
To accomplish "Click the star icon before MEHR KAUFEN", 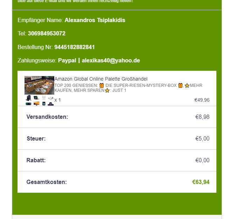I will [x=187, y=85].
